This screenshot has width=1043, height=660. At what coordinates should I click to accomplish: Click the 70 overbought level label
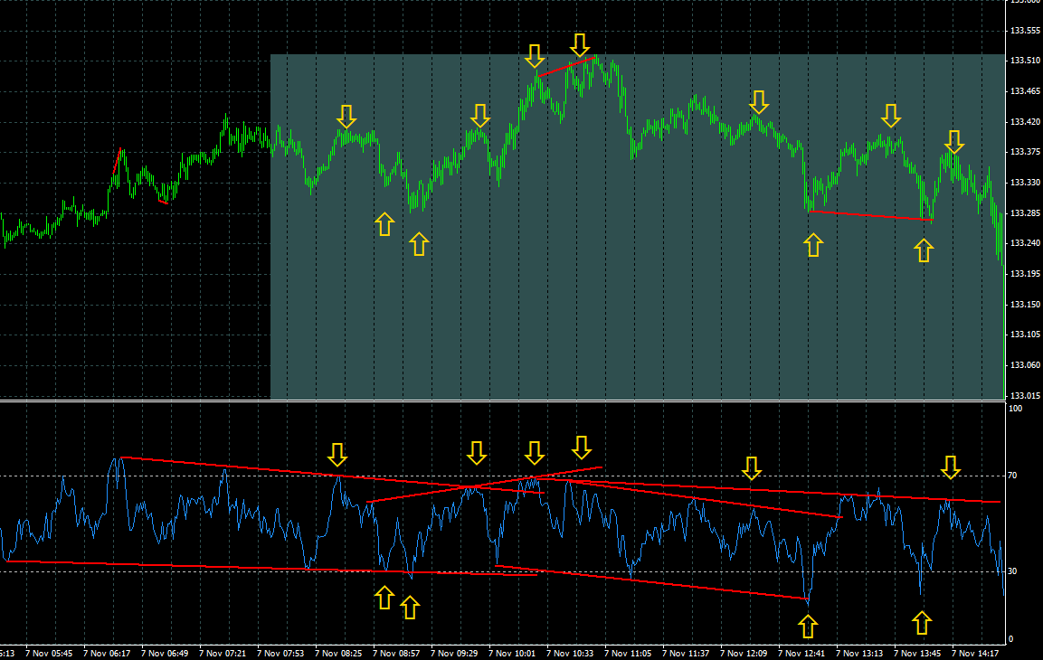pos(1012,476)
